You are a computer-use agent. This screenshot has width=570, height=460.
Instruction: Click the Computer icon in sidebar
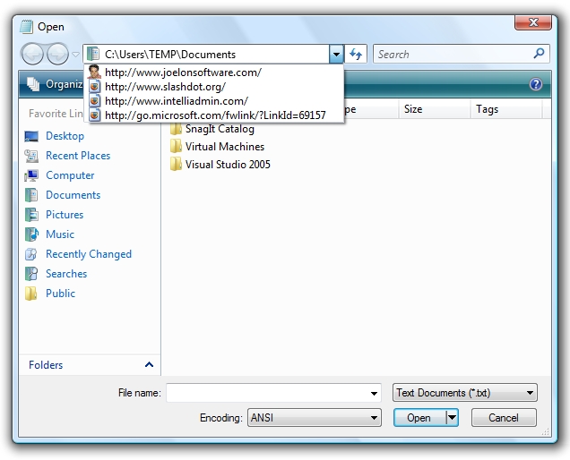coord(31,175)
